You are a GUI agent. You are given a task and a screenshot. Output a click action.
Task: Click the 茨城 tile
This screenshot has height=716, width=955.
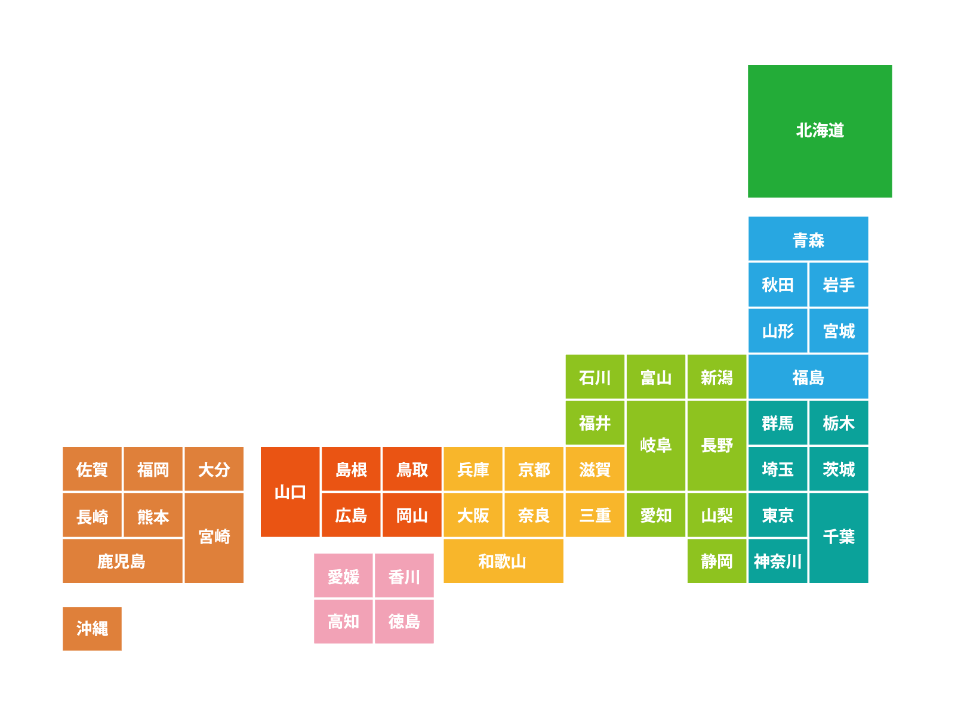tap(839, 468)
